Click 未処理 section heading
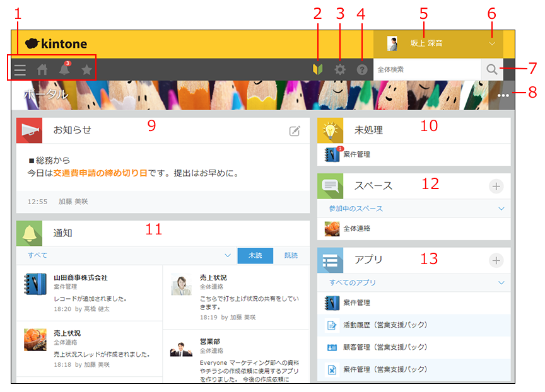Screen dimensions: 545x392 pos(368,130)
